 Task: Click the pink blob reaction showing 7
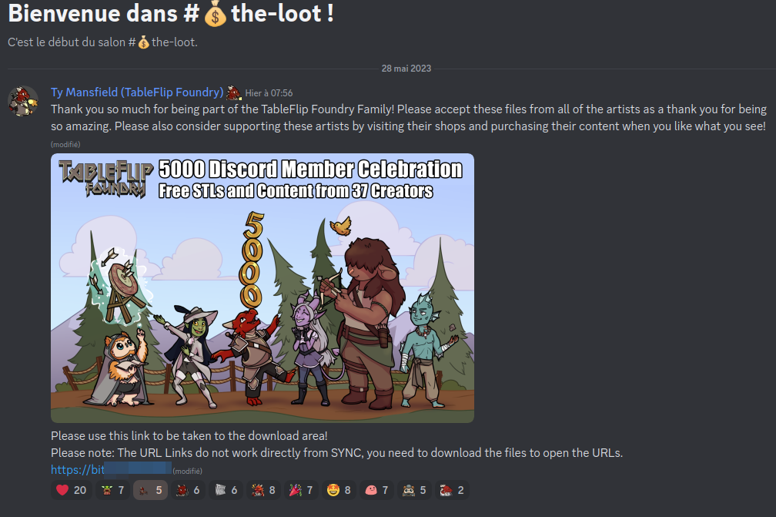click(376, 490)
